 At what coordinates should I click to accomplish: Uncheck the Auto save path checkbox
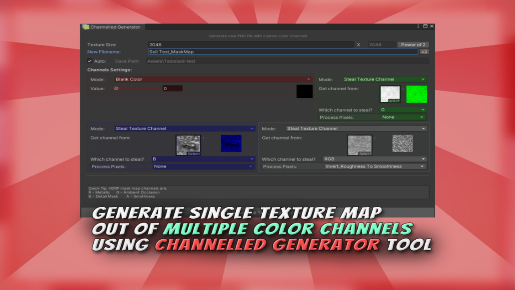coord(90,61)
